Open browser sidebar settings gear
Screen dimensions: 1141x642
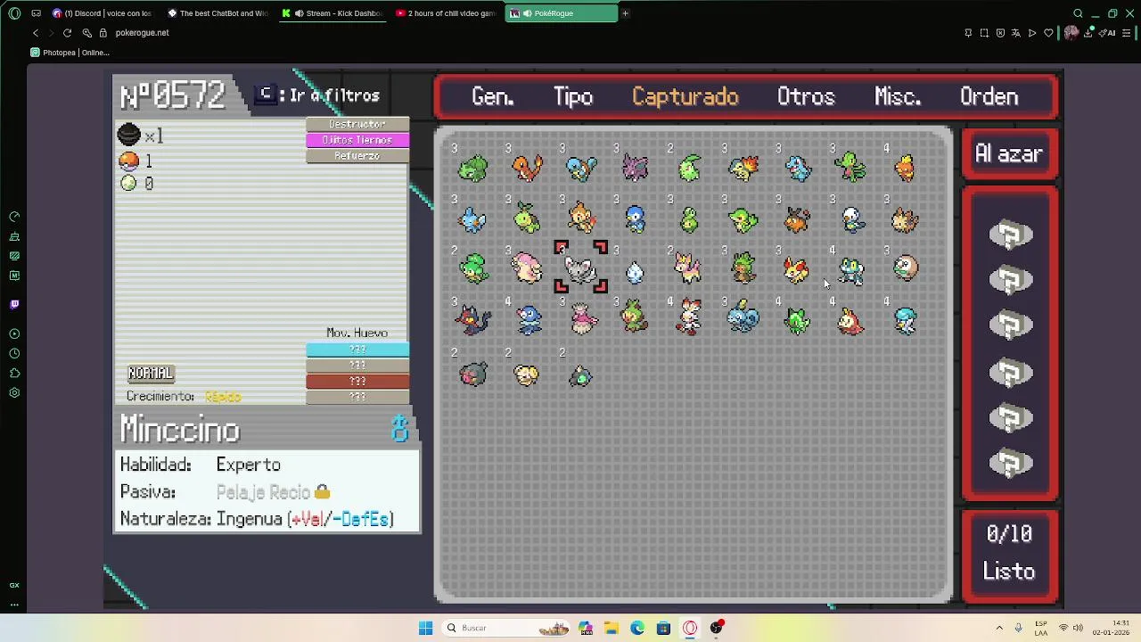click(x=14, y=392)
